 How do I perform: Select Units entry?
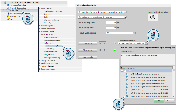coord(45,17)
